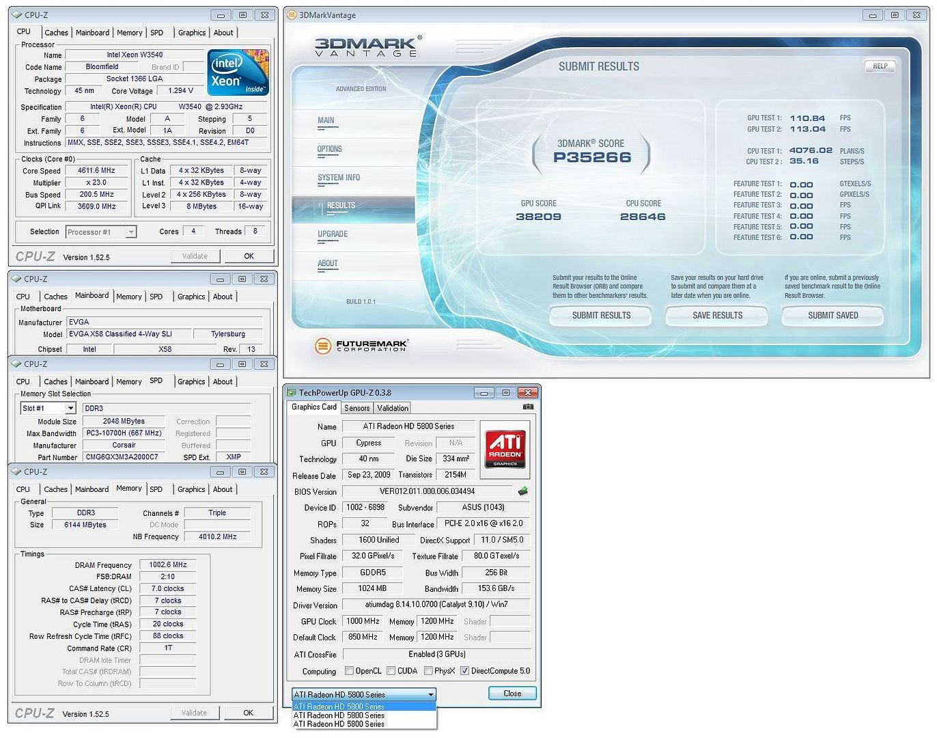Click the SAVE RESULTS button
This screenshot has width=937, height=738.
pos(717,316)
